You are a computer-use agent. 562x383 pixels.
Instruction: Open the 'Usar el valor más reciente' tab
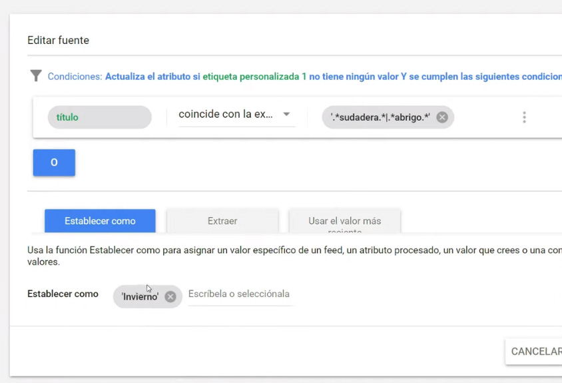pos(344,221)
